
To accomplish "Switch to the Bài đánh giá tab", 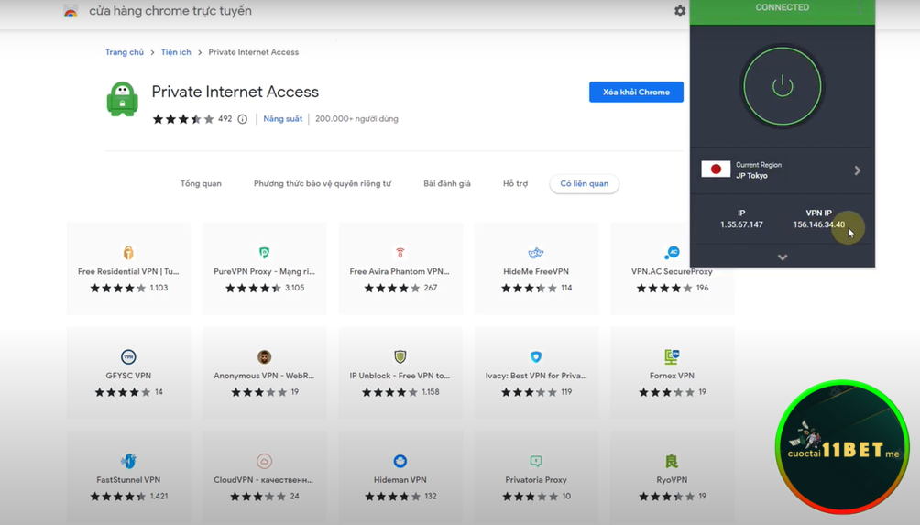I will 446,184.
